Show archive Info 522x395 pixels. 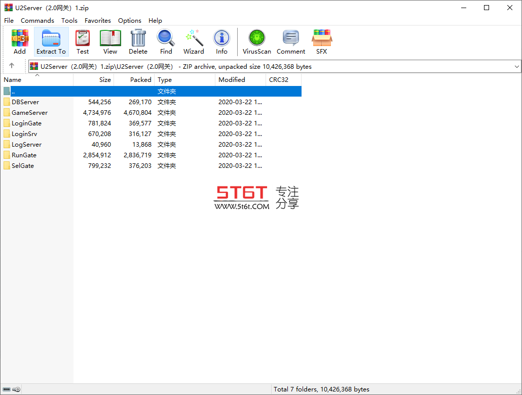[x=221, y=42]
